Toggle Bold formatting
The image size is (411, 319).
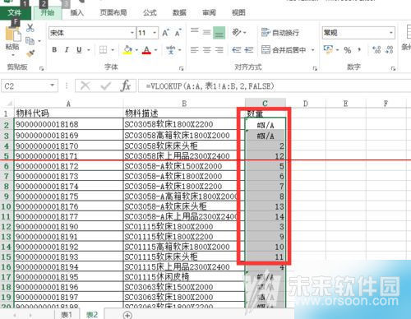(54, 50)
